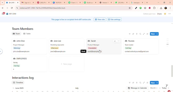
Task: Click Team Members sort icon
Action: (133, 34)
